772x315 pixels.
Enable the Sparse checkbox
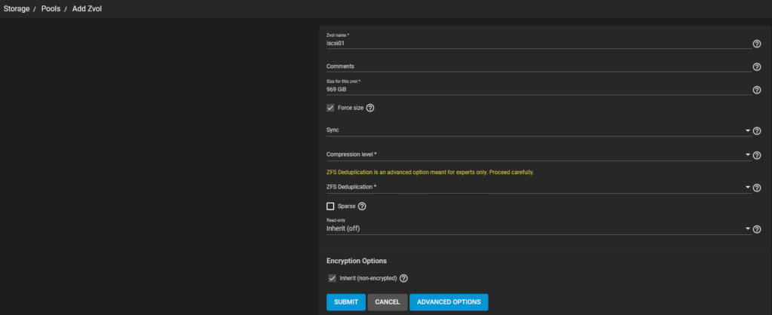coord(330,206)
